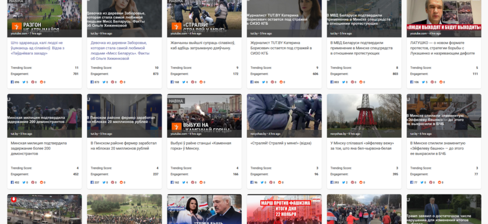488x224 pixels.
Task: Click the Reddit icon on the ЛАТУШКО card
Action: (441, 82)
